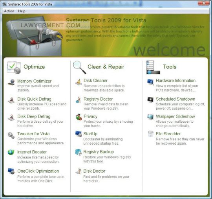Viewport: 212px width, 199px height.
Task: Run OneClick Optimization
Action: click(38, 171)
